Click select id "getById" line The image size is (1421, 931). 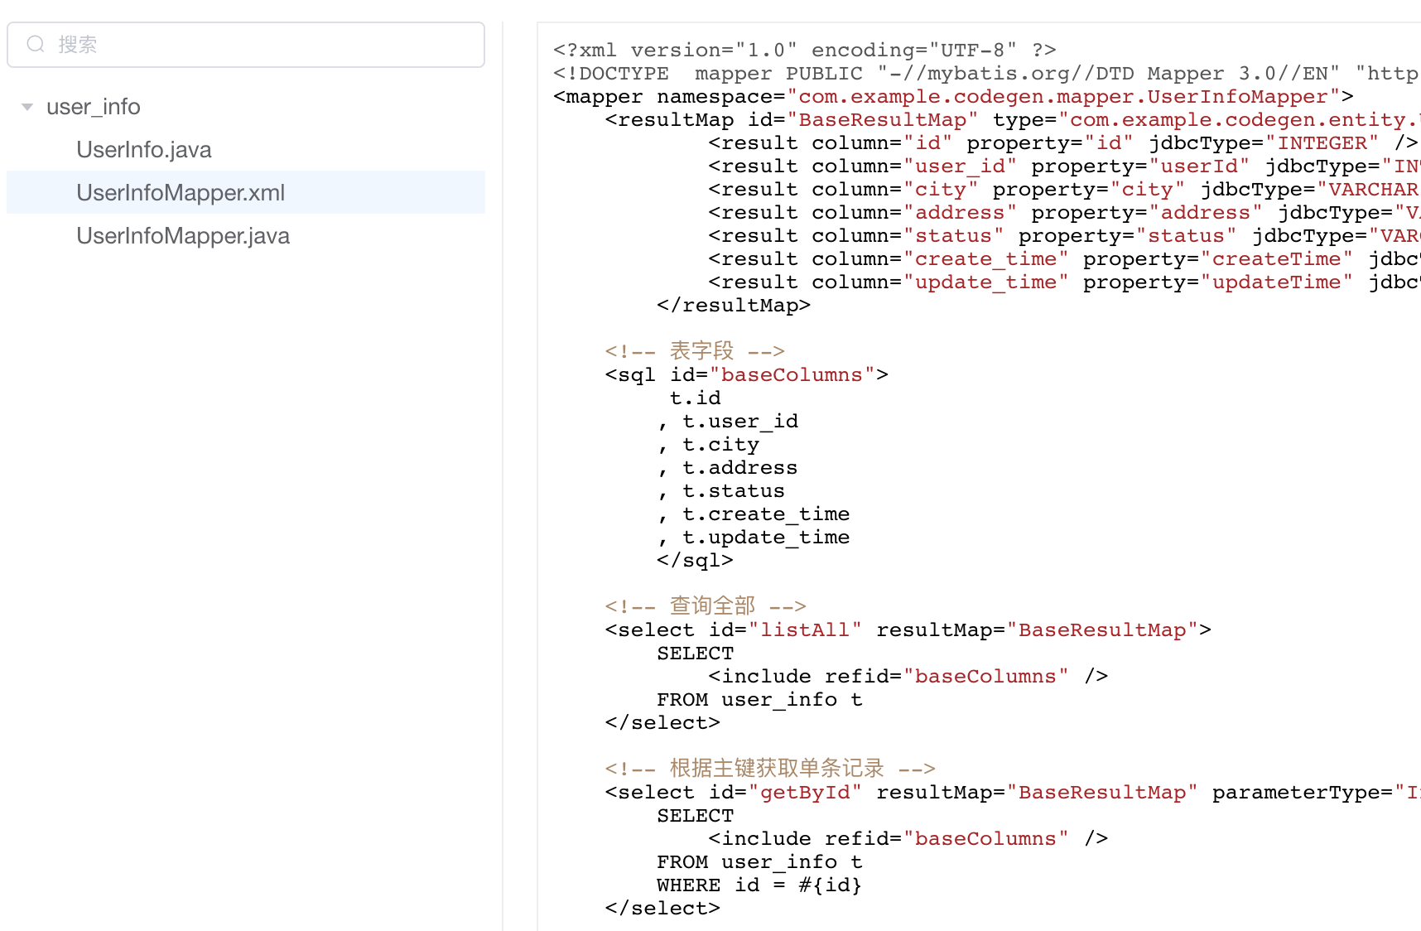[x=1013, y=793]
